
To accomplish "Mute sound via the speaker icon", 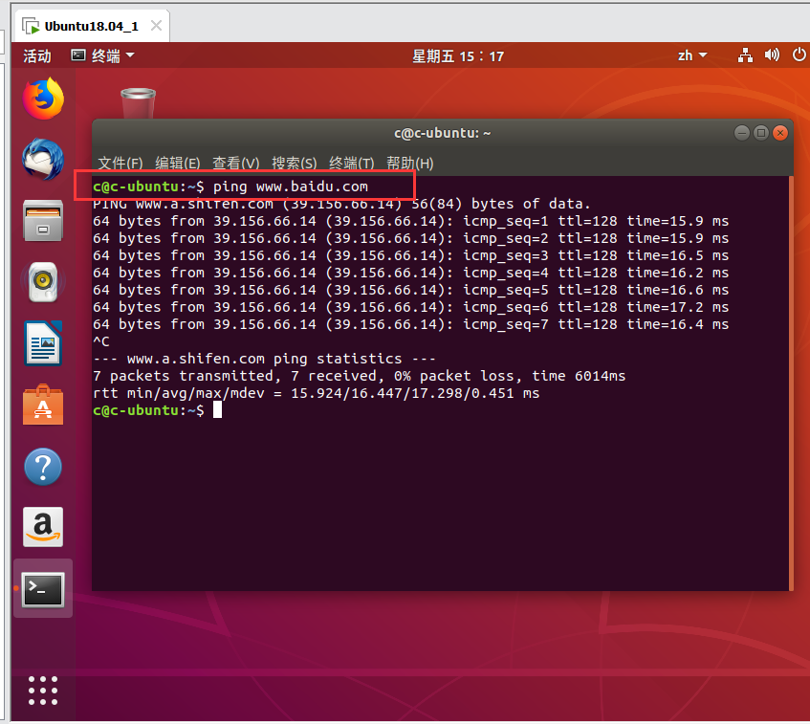I will [772, 55].
